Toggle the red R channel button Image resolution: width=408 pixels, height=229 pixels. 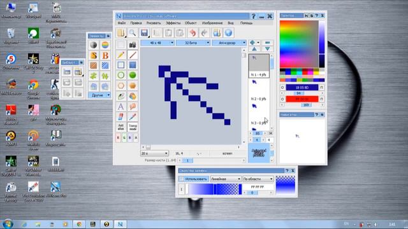pos(118,138)
